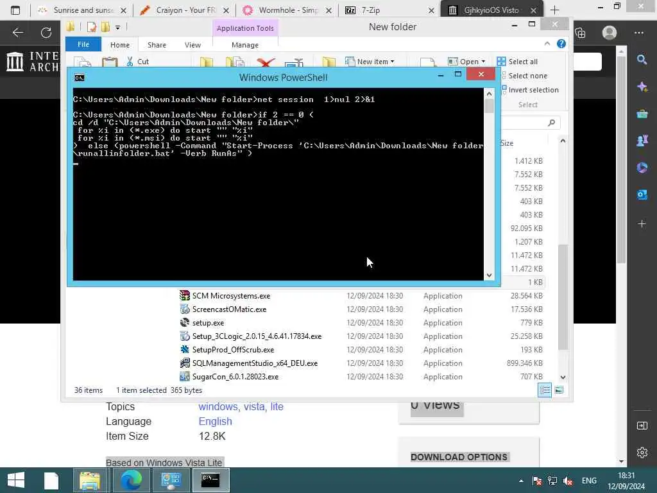Select SCM Microsystems.exe file
This screenshot has height=493, width=657.
click(x=231, y=296)
